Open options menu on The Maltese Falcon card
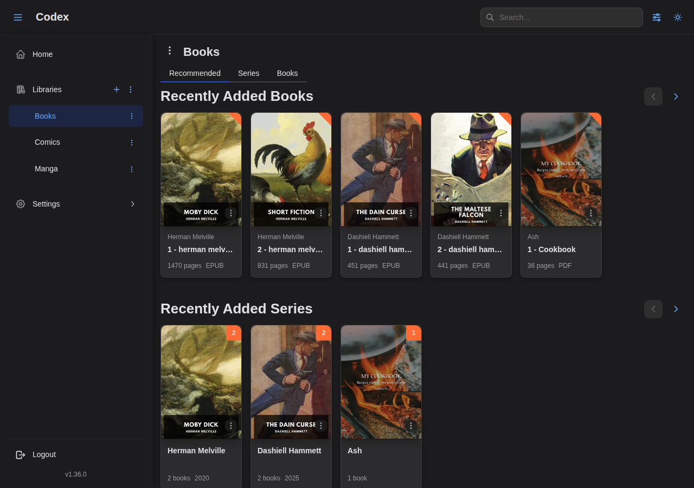The height and width of the screenshot is (488, 694). click(x=501, y=213)
